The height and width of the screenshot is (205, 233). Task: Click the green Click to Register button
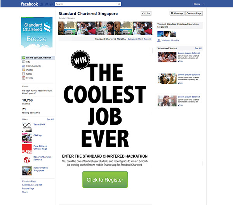(105, 180)
